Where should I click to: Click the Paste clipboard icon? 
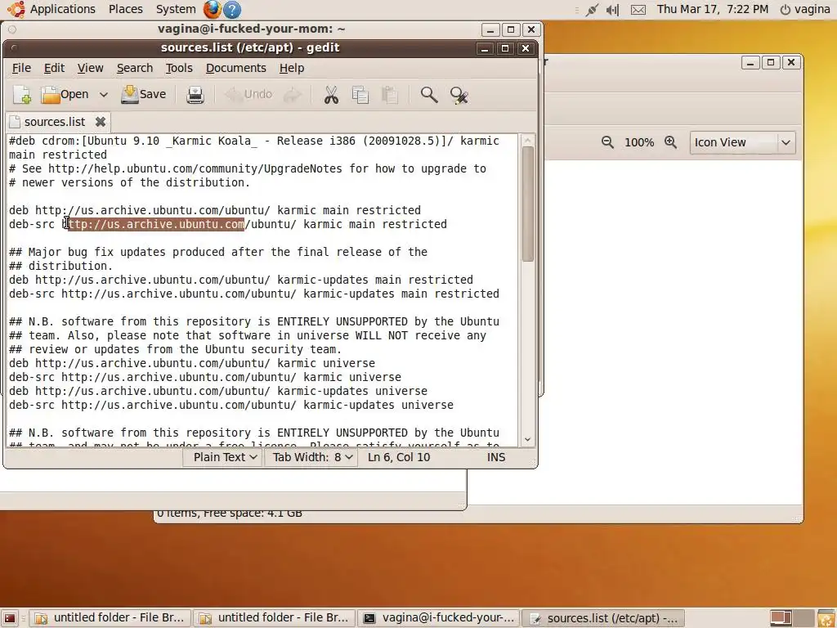click(390, 95)
